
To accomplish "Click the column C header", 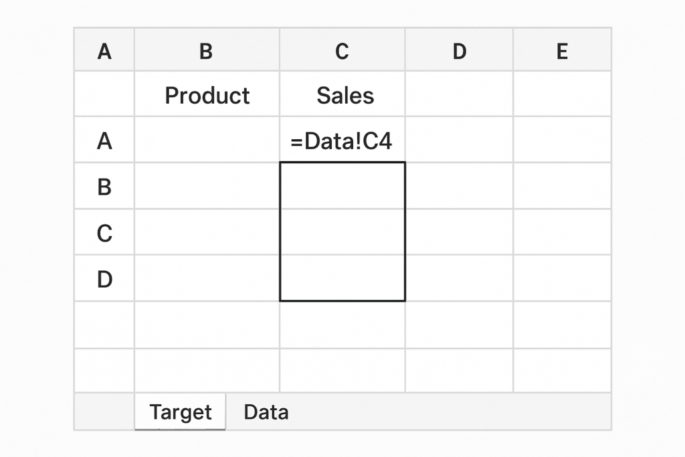I will click(342, 50).
